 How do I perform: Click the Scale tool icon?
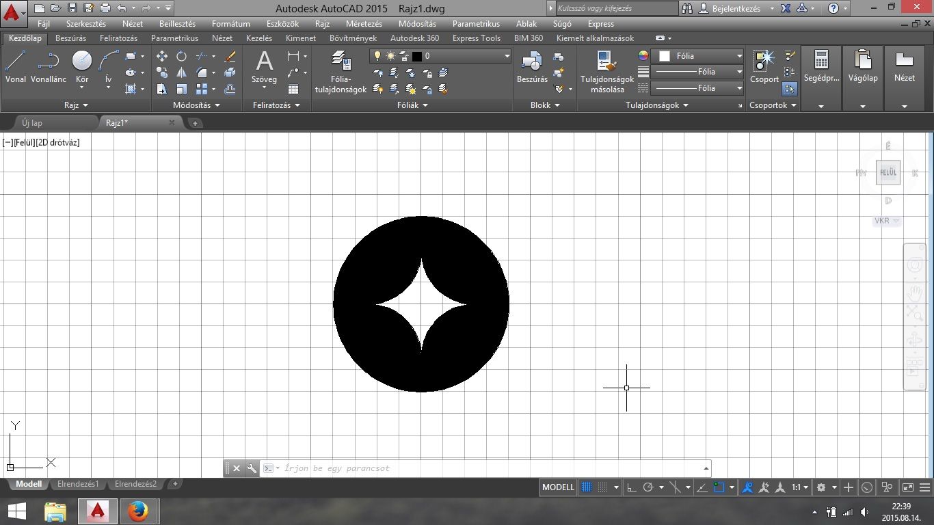pyautogui.click(x=181, y=89)
